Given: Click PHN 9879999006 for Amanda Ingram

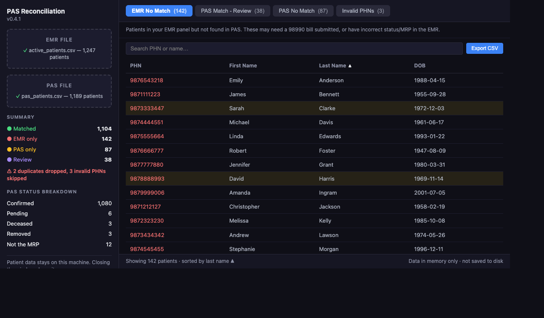Looking at the screenshot, I should (147, 192).
